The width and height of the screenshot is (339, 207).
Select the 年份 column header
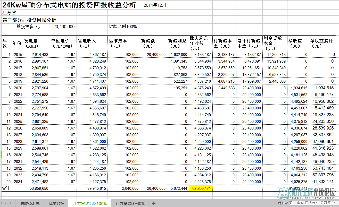[x=17, y=43]
